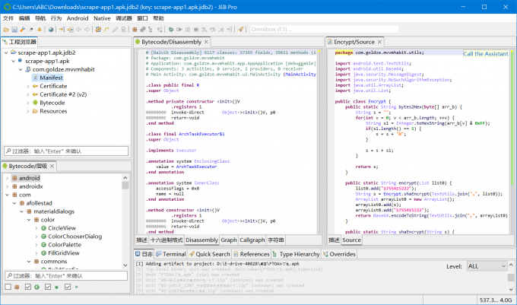Toggle the field filter checkbox

click(67, 287)
